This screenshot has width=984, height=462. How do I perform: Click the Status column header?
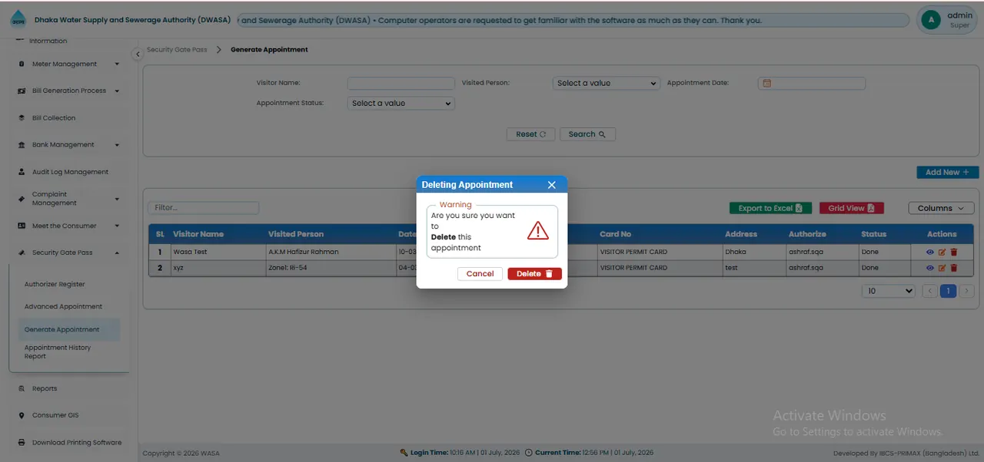[873, 234]
